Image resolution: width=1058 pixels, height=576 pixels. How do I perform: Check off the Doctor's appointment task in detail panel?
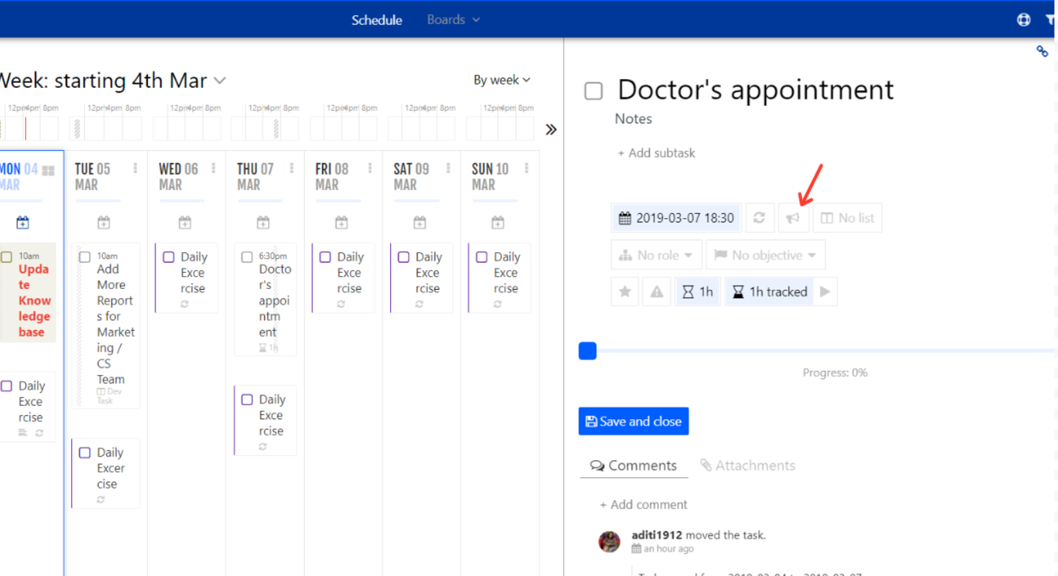593,91
